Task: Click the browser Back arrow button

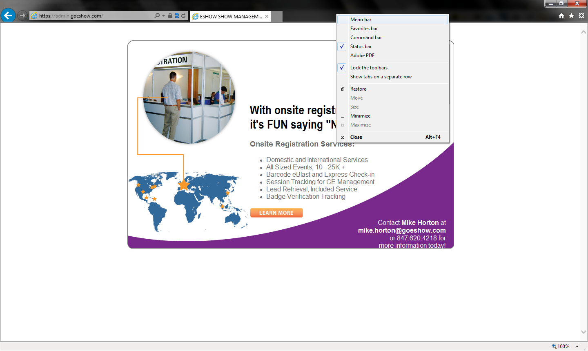Action: [x=8, y=16]
